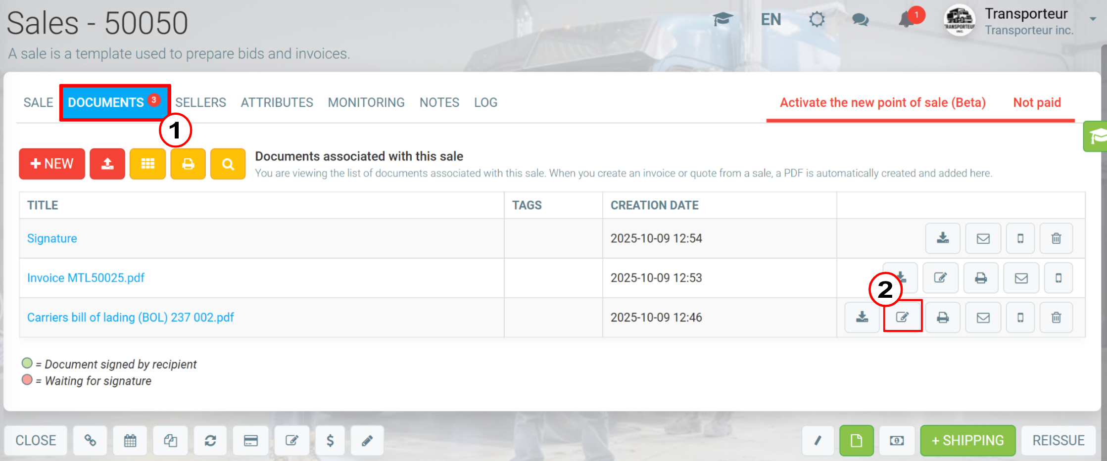This screenshot has height=461, width=1107.
Task: Open Invoice MTL50025.pdf
Action: click(86, 278)
